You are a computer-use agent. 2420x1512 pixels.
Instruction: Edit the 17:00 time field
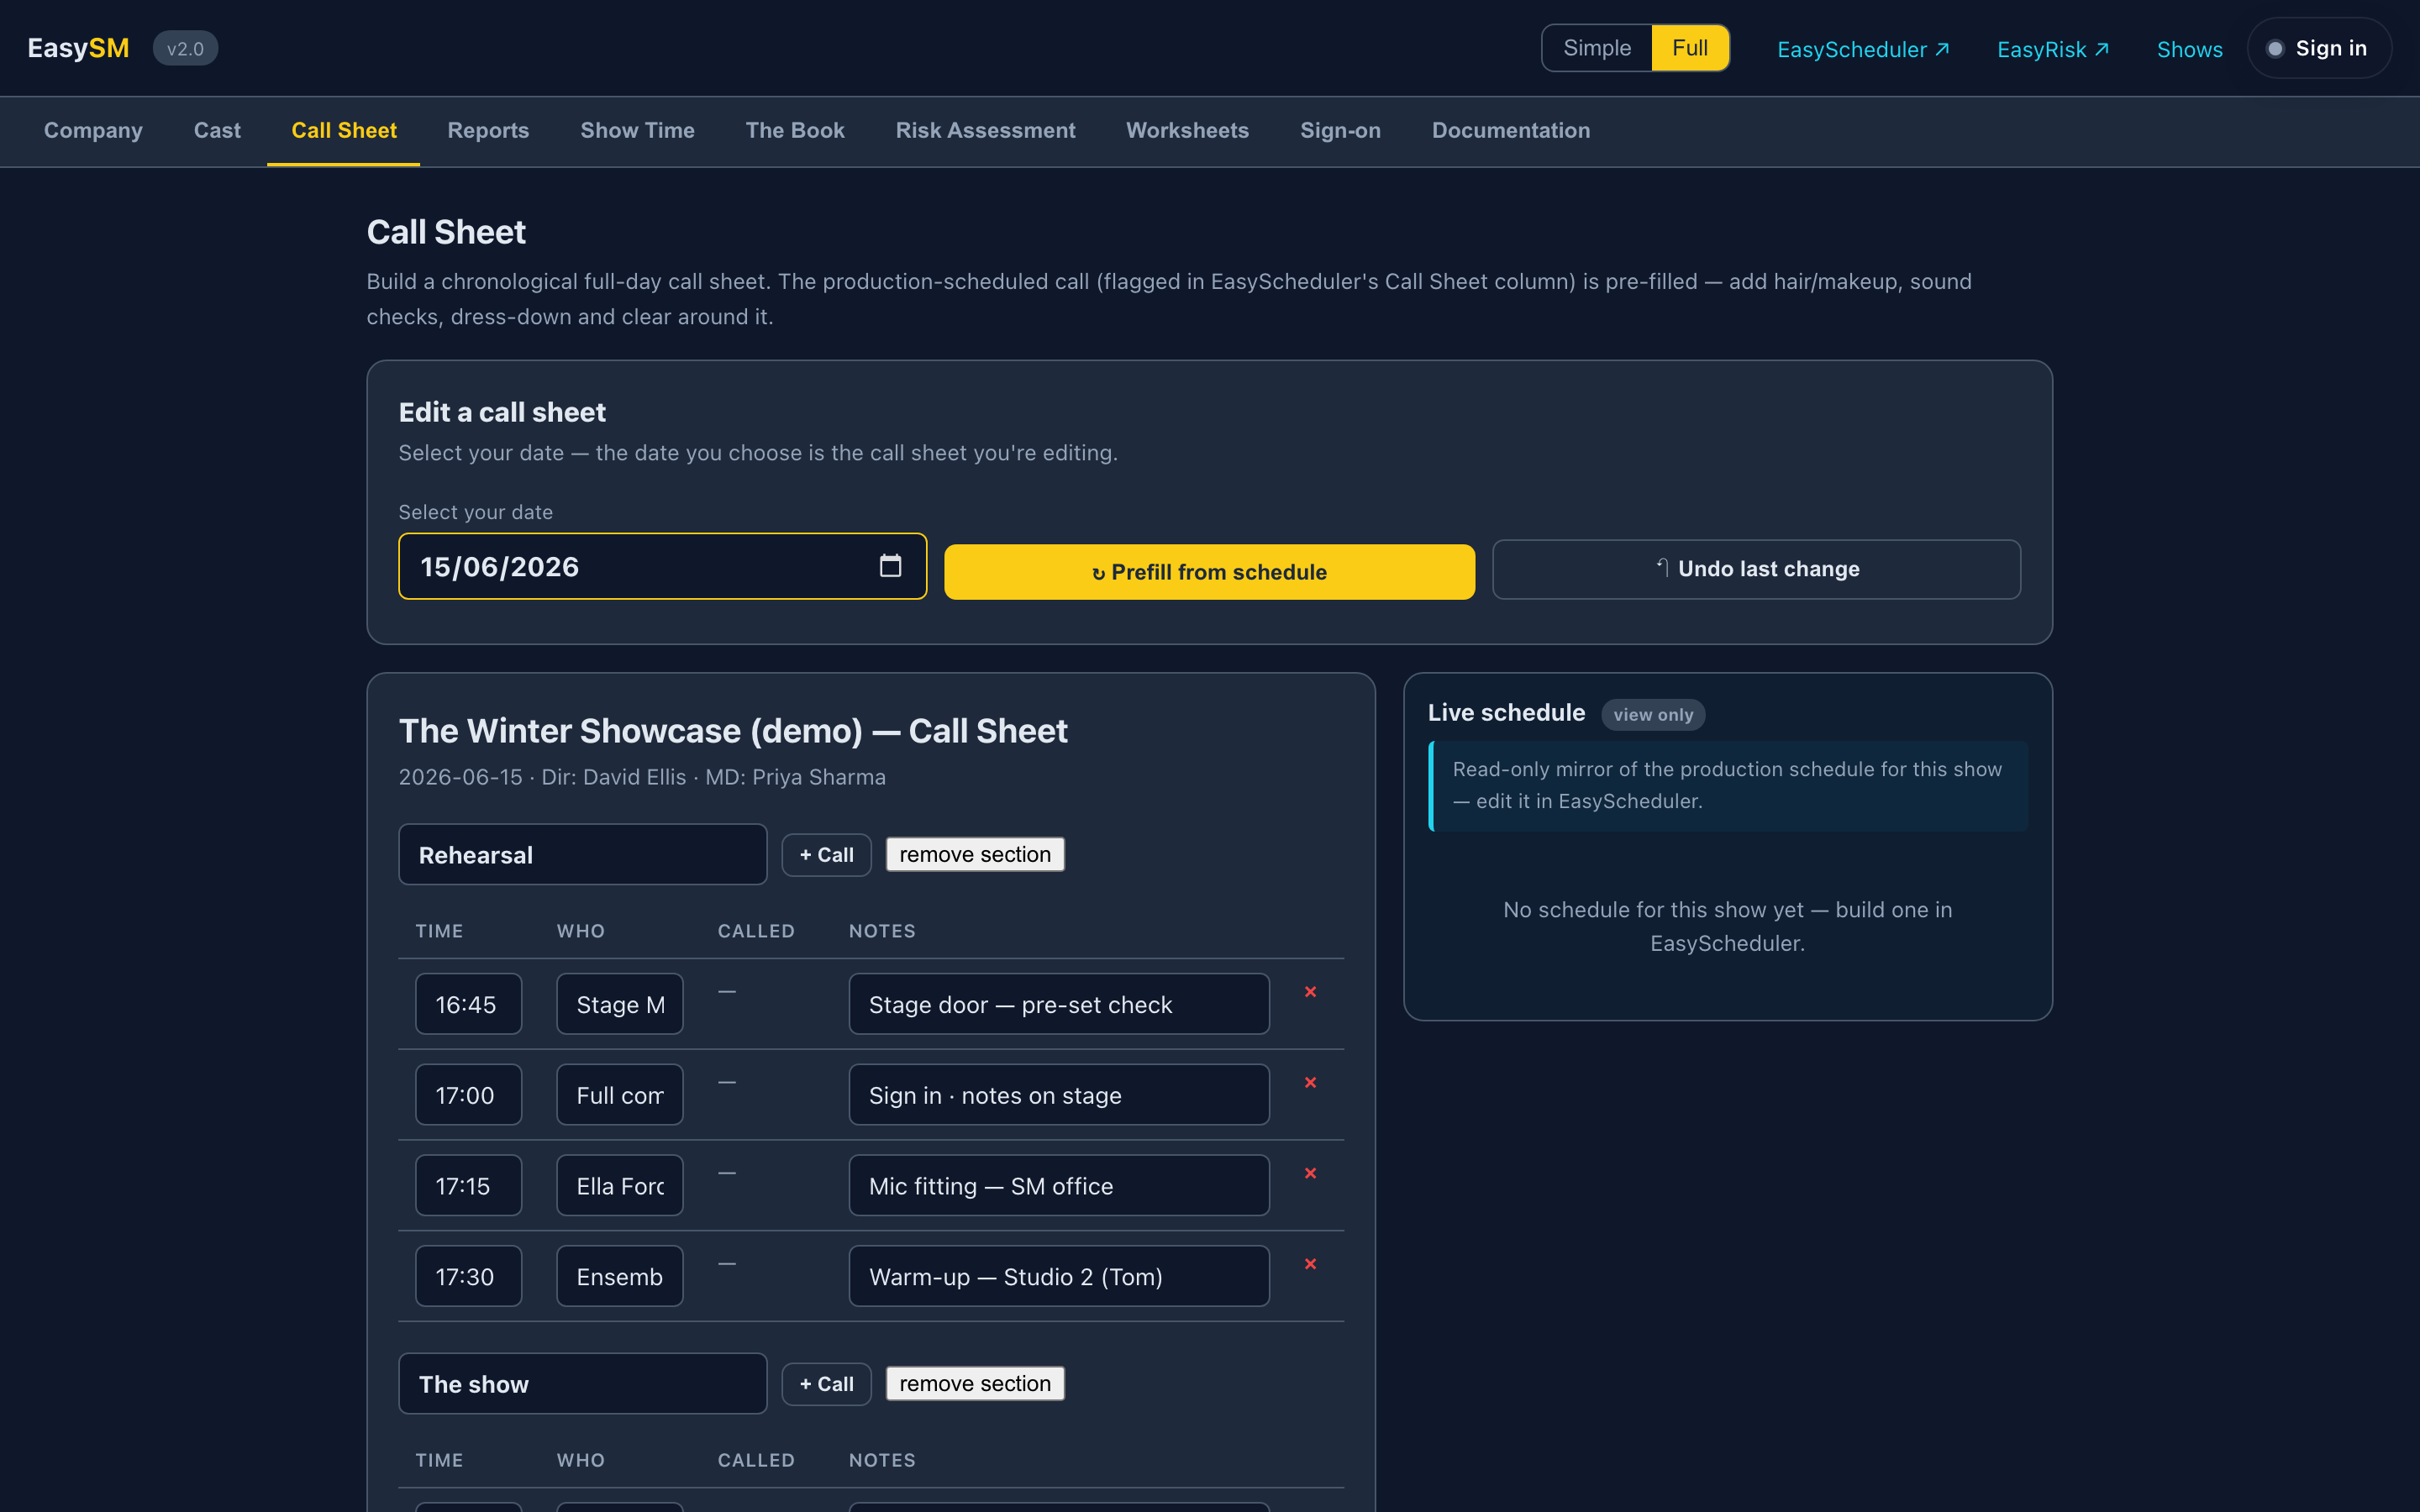[468, 1095]
